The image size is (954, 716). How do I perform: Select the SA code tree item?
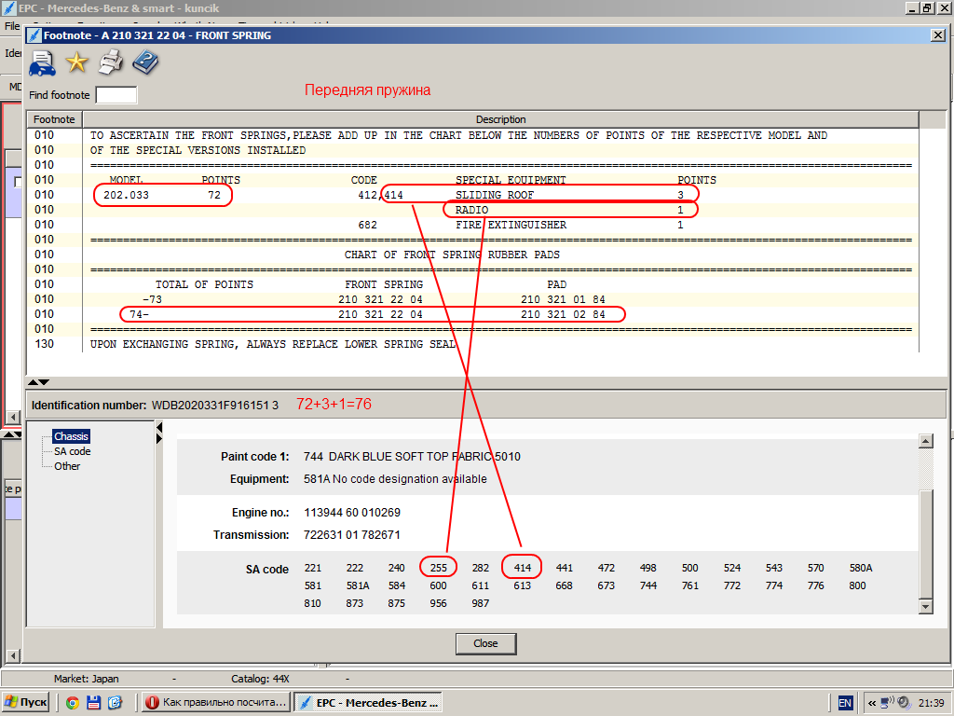click(x=73, y=451)
